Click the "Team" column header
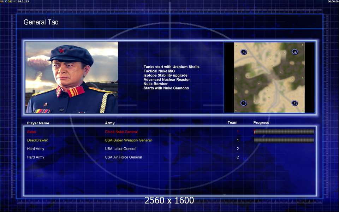 tap(232, 123)
